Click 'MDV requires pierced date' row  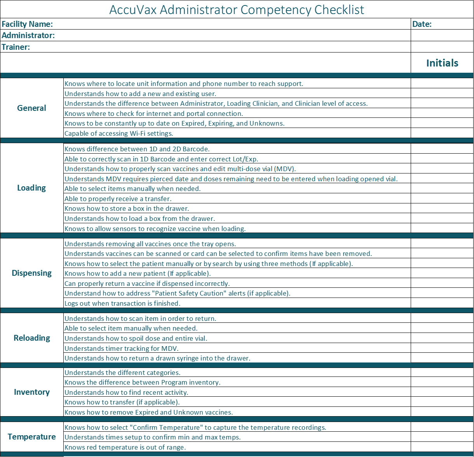tap(237, 179)
